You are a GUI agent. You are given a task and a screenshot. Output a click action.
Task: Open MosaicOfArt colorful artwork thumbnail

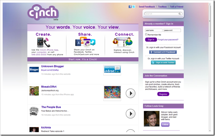point(112,92)
